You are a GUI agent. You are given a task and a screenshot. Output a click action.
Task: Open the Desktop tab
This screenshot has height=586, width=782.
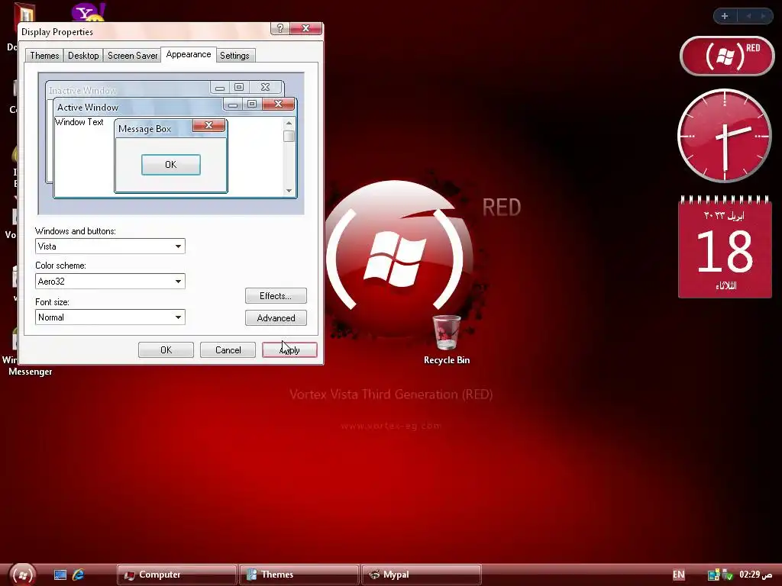[83, 55]
